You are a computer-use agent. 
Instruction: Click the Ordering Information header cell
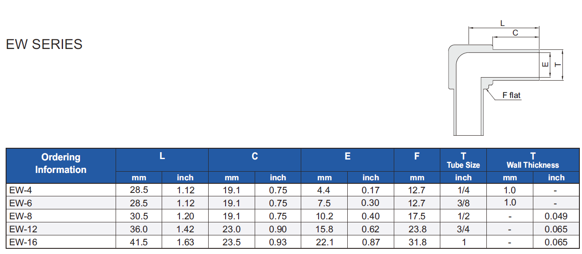click(61, 163)
